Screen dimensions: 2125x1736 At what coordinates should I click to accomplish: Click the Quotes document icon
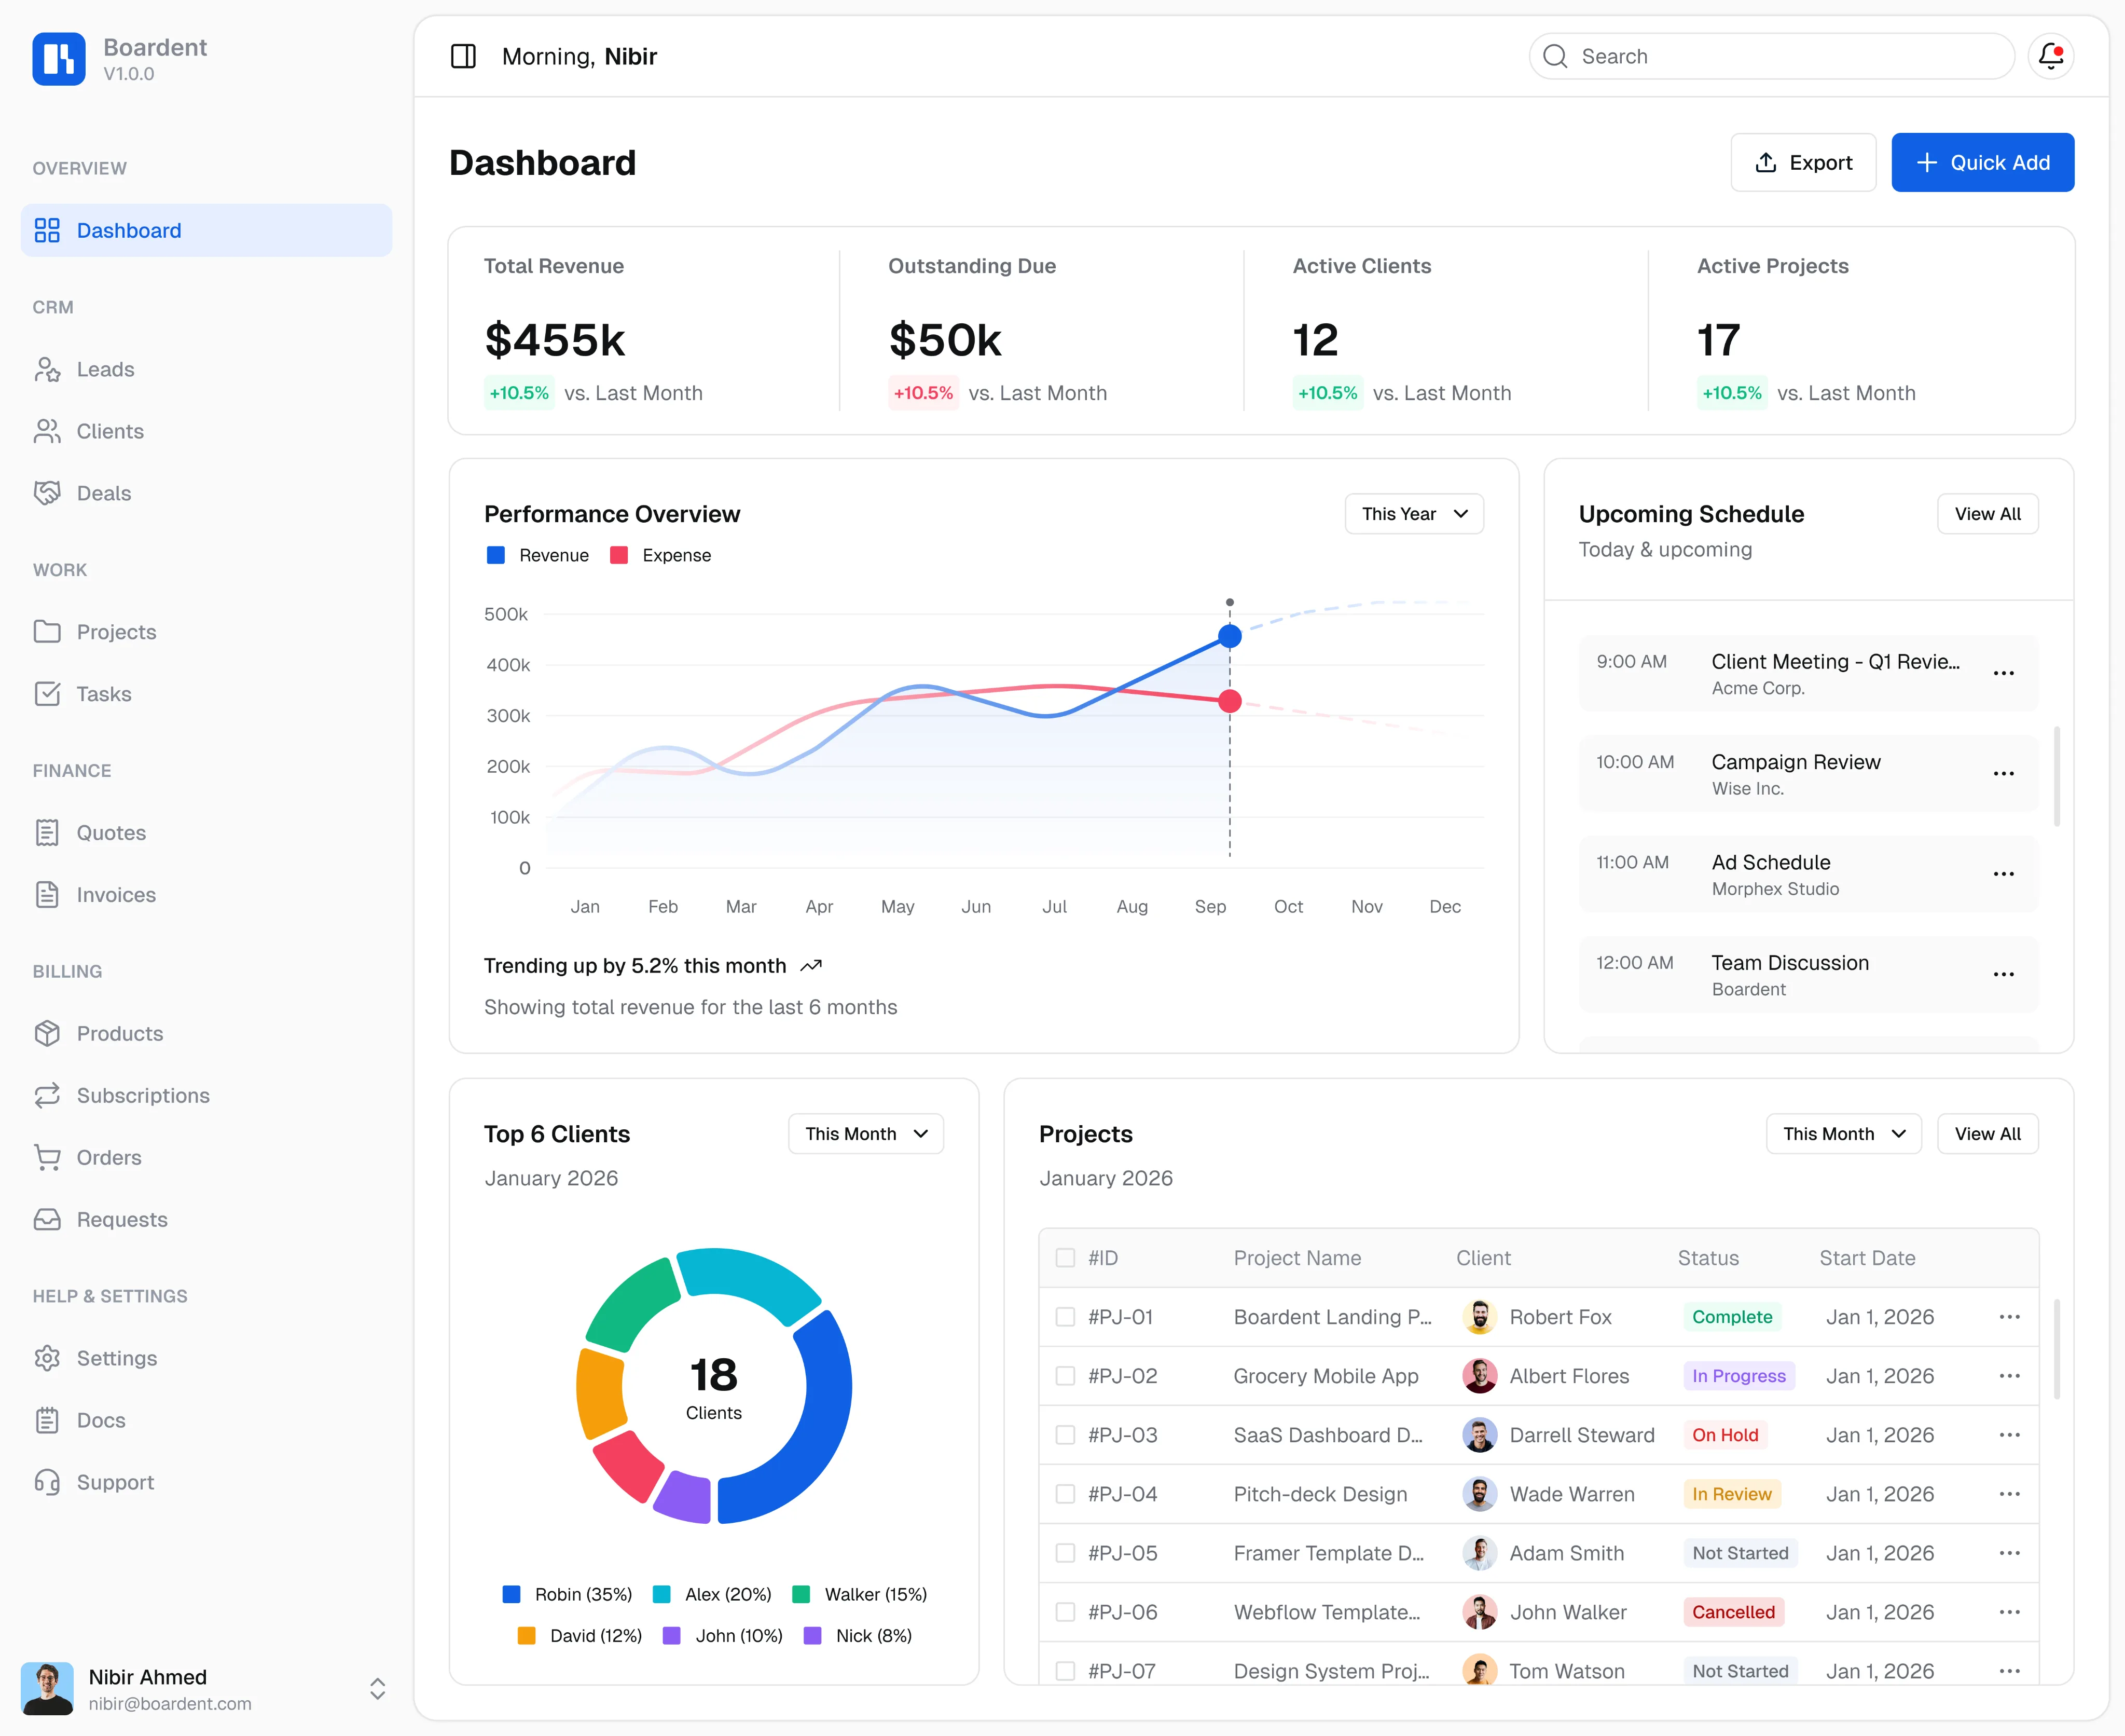click(x=47, y=833)
